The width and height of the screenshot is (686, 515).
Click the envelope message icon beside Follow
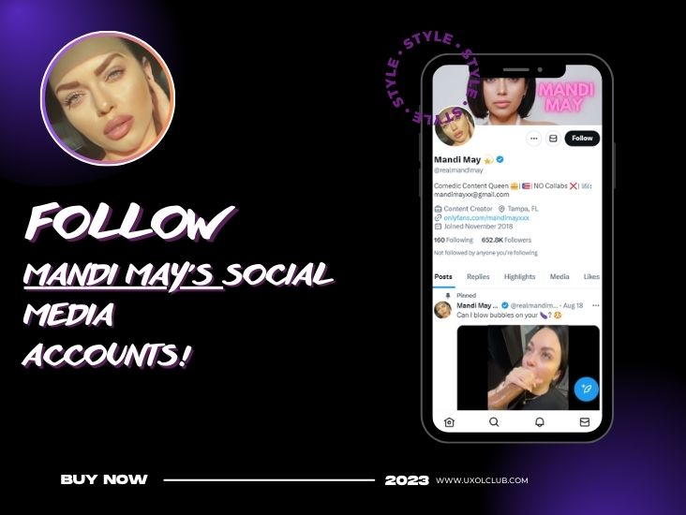click(x=553, y=139)
